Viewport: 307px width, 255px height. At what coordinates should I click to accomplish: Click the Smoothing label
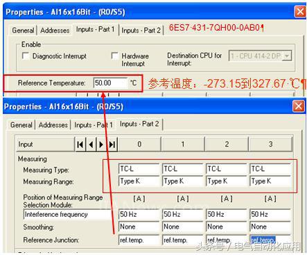coord(38,227)
